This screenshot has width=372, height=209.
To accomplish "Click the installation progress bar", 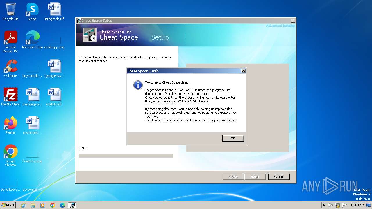I will 126,156.
